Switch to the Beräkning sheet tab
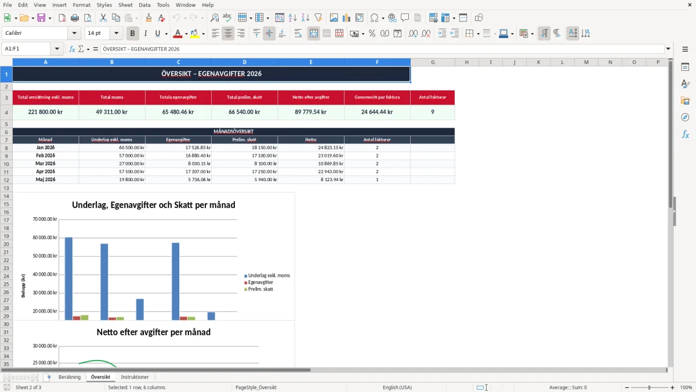696x392 pixels. point(70,377)
